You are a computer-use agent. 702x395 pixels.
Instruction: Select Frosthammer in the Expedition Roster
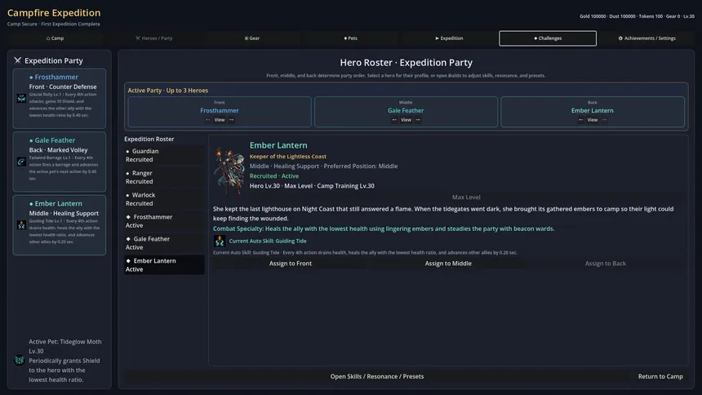(164, 221)
